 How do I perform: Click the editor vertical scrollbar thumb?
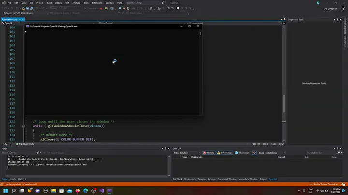284,104
